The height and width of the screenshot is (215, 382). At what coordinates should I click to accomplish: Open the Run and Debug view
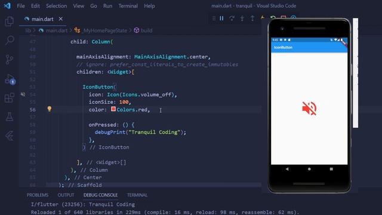click(10, 79)
